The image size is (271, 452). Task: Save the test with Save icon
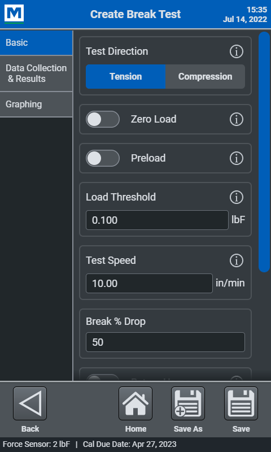241,403
